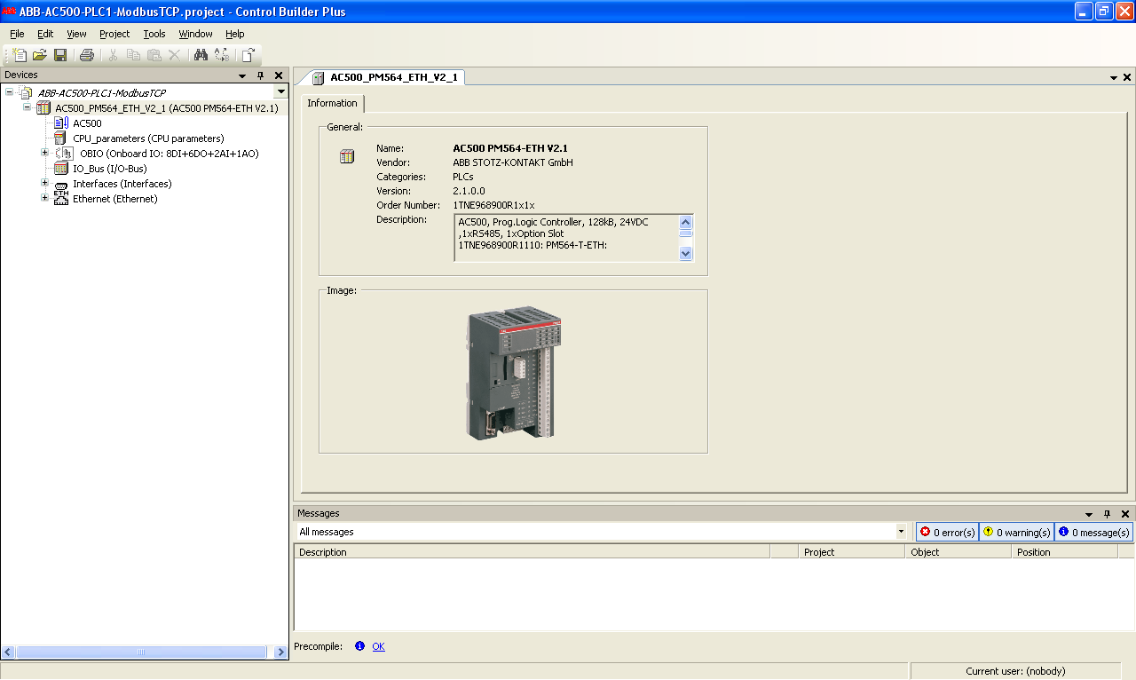1136x680 pixels.
Task: Expand the Interfaces node
Action: click(x=44, y=183)
